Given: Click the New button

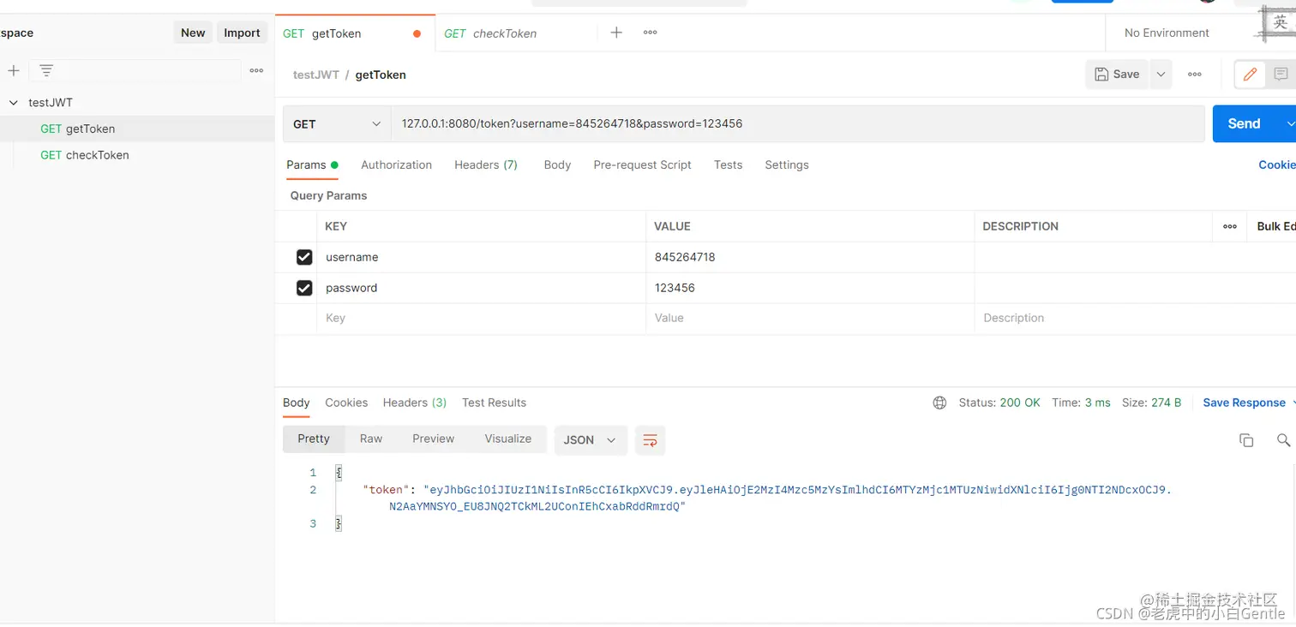Looking at the screenshot, I should click(193, 33).
